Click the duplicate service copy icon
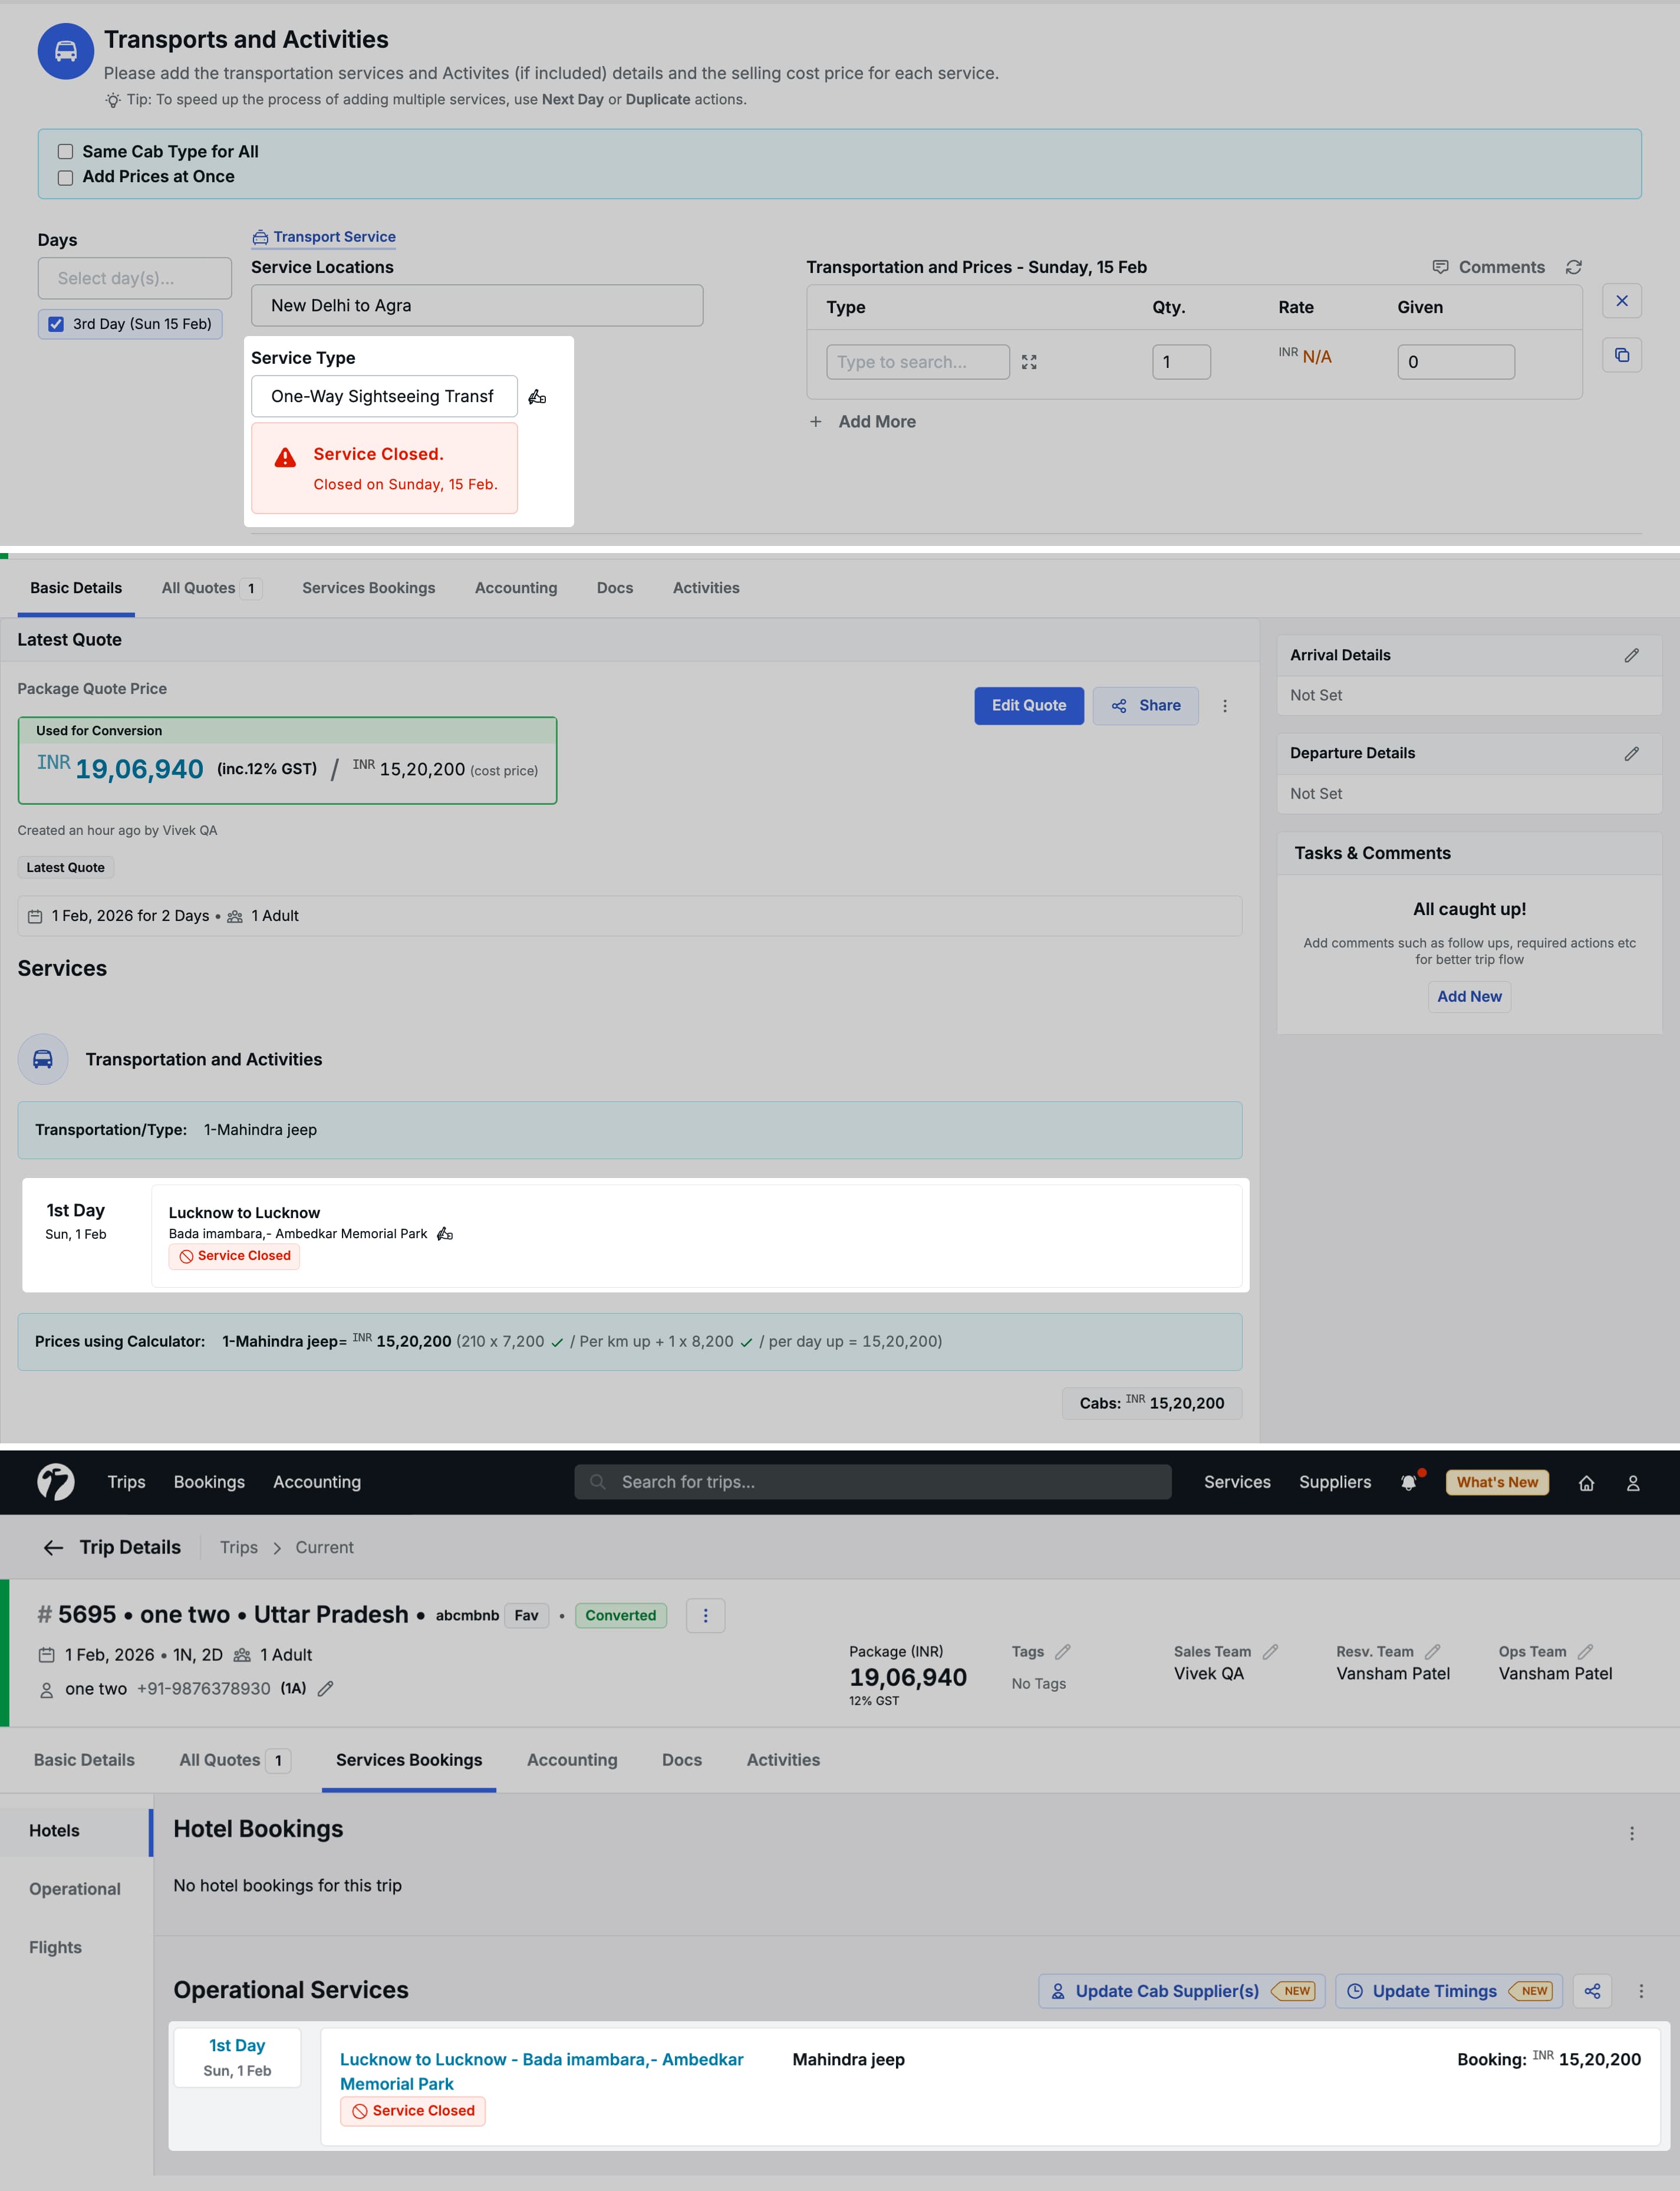Screen dimensions: 1680x2191 click(1622, 355)
